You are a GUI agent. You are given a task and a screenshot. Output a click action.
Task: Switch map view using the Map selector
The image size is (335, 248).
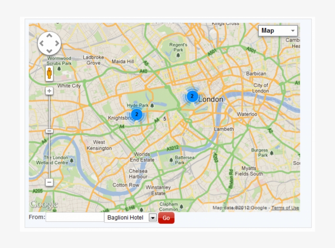tap(278, 30)
